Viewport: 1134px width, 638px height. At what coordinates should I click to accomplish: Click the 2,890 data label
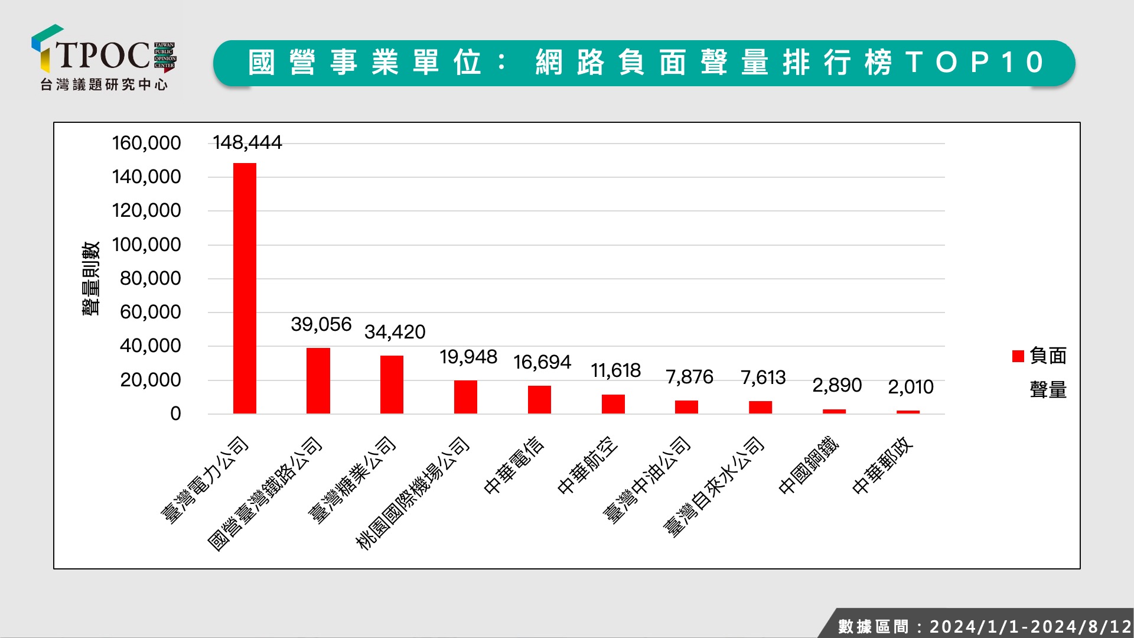coord(837,385)
